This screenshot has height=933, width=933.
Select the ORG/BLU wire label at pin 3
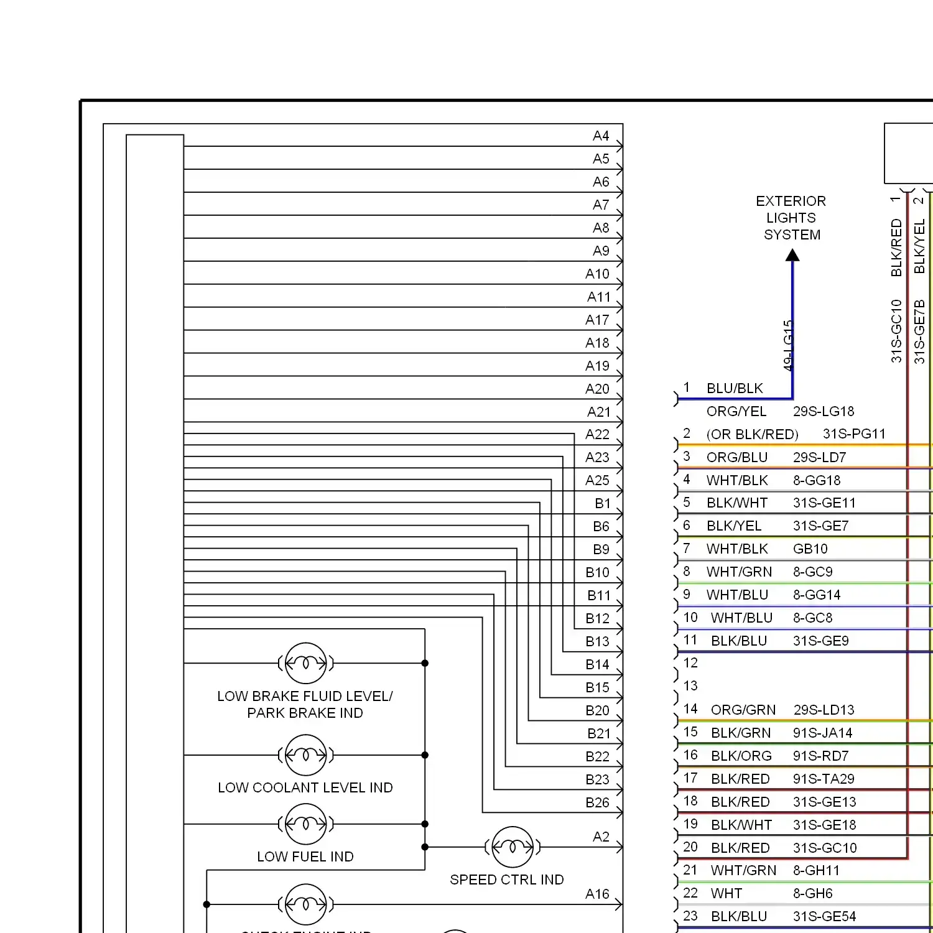tap(737, 457)
